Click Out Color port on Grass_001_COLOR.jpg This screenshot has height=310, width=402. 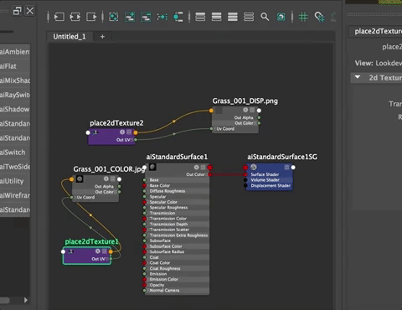click(x=120, y=192)
